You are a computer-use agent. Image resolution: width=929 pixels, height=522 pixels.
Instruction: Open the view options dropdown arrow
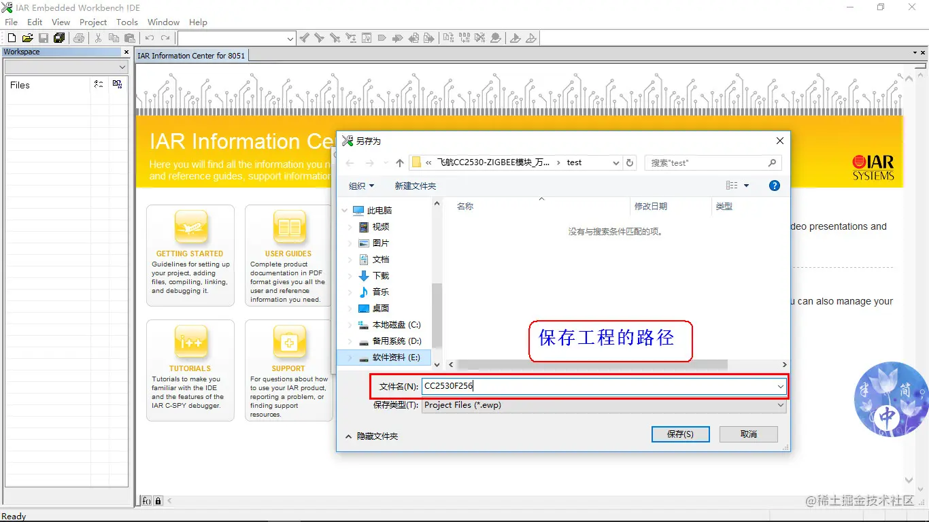[x=746, y=186]
